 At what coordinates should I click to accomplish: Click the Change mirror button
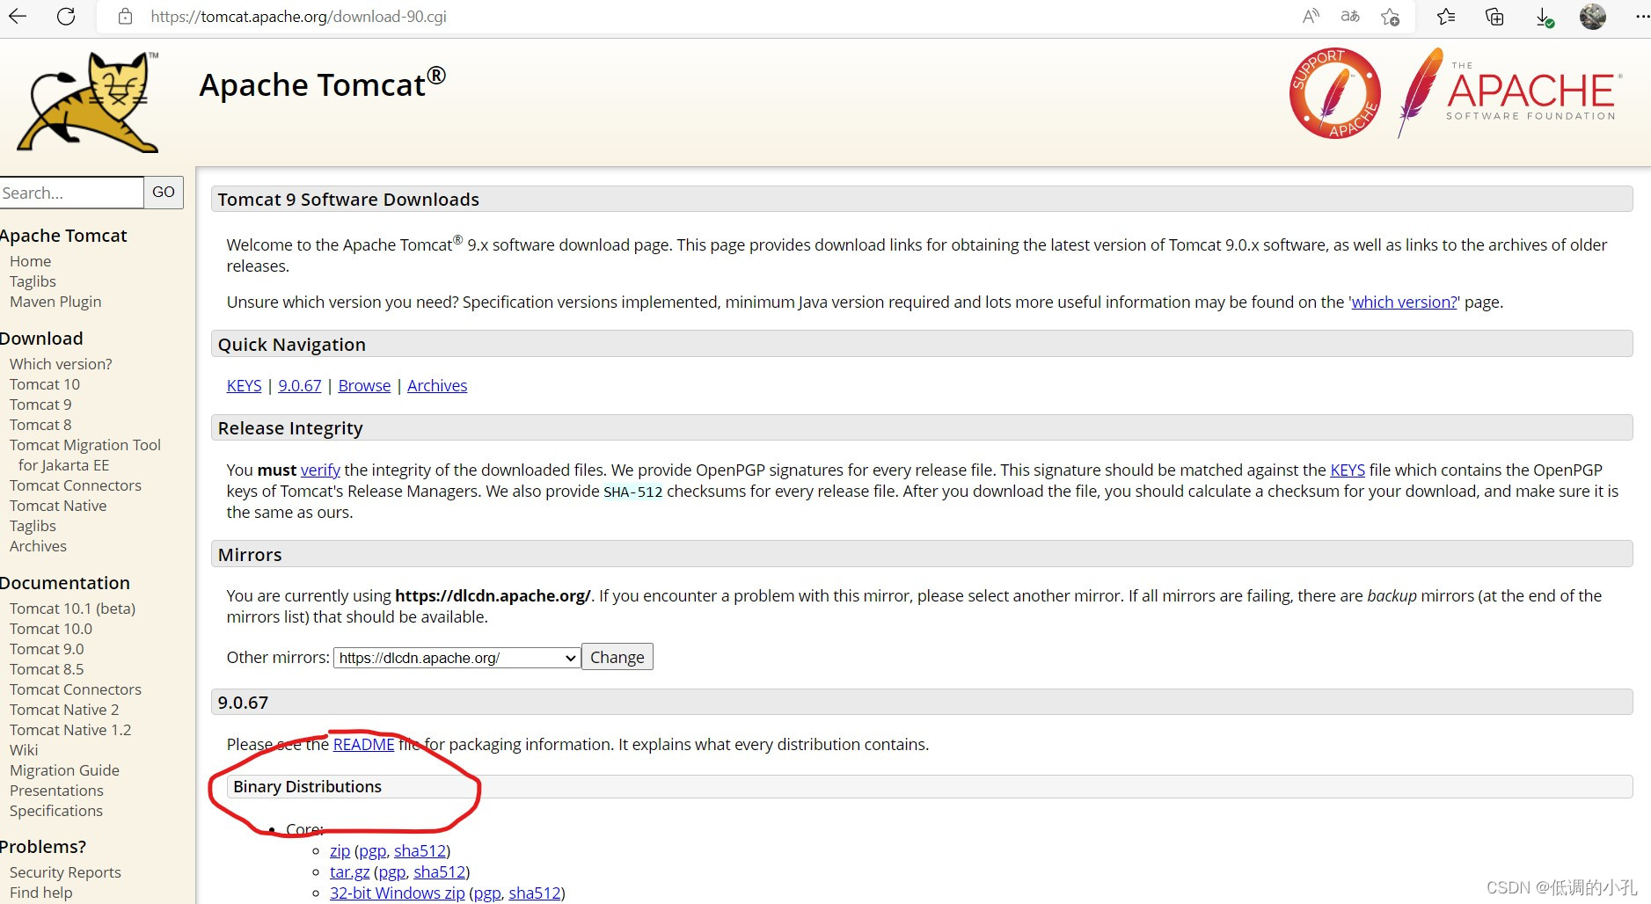pyautogui.click(x=617, y=657)
